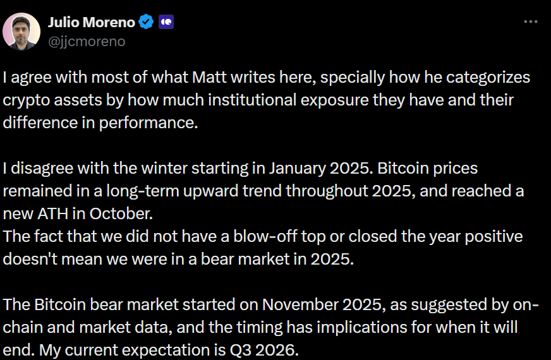Image resolution: width=551 pixels, height=360 pixels.
Task: Click the paragraph starting "I agree with most"
Action: 265,100
